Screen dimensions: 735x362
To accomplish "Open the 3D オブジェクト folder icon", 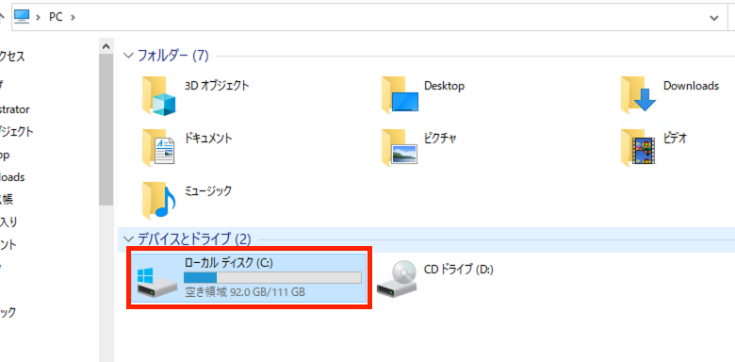I will coord(159,95).
